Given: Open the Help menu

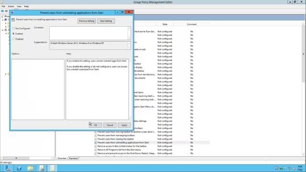Looking at the screenshot, I should pyautogui.click(x=26, y=6).
